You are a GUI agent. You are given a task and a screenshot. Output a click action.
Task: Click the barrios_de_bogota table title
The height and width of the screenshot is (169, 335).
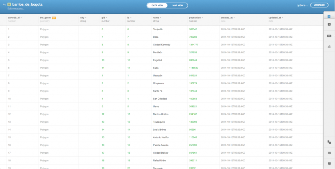27,5
